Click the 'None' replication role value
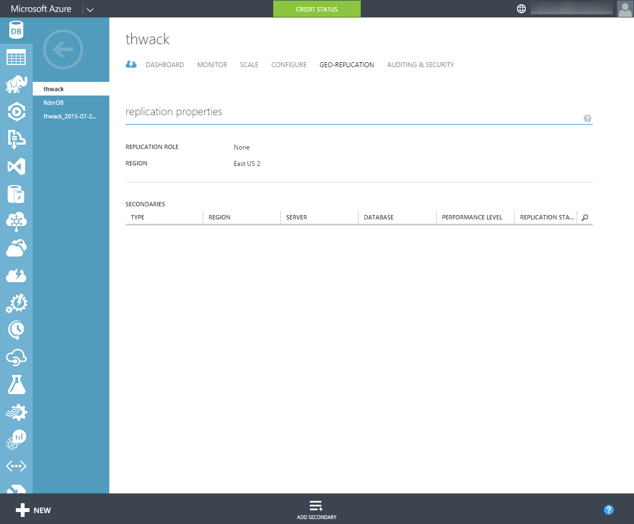The height and width of the screenshot is (524, 634). coord(242,147)
